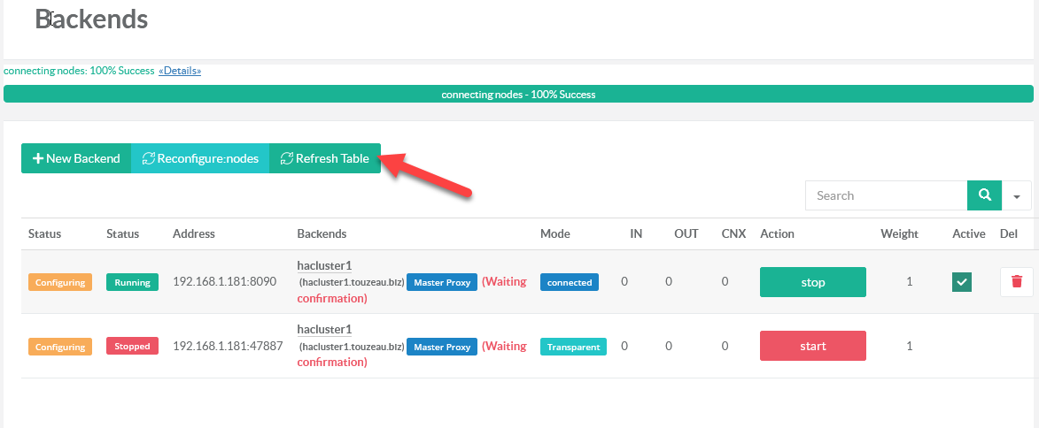Open hacluster1 link in the second row
The image size is (1039, 428).
[x=324, y=329]
